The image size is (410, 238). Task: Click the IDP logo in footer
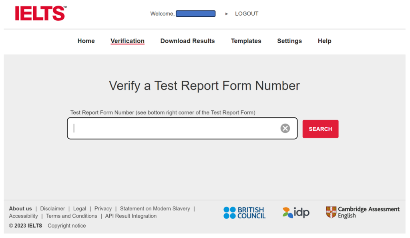click(296, 212)
